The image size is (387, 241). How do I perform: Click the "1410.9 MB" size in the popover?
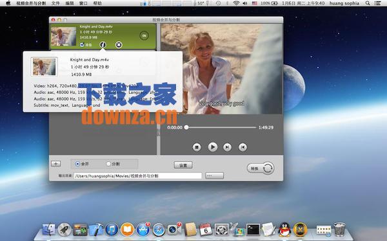(x=81, y=75)
